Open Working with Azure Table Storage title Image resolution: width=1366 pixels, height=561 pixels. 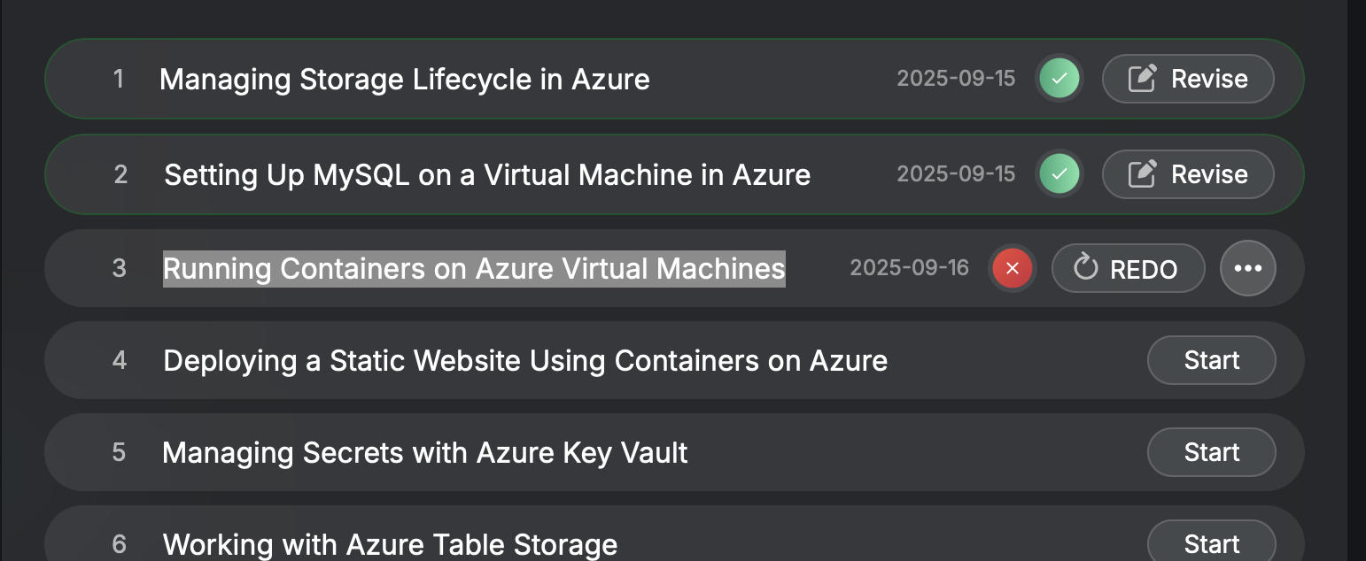click(391, 544)
